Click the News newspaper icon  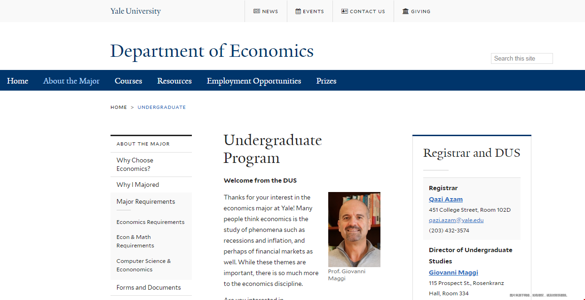(257, 11)
